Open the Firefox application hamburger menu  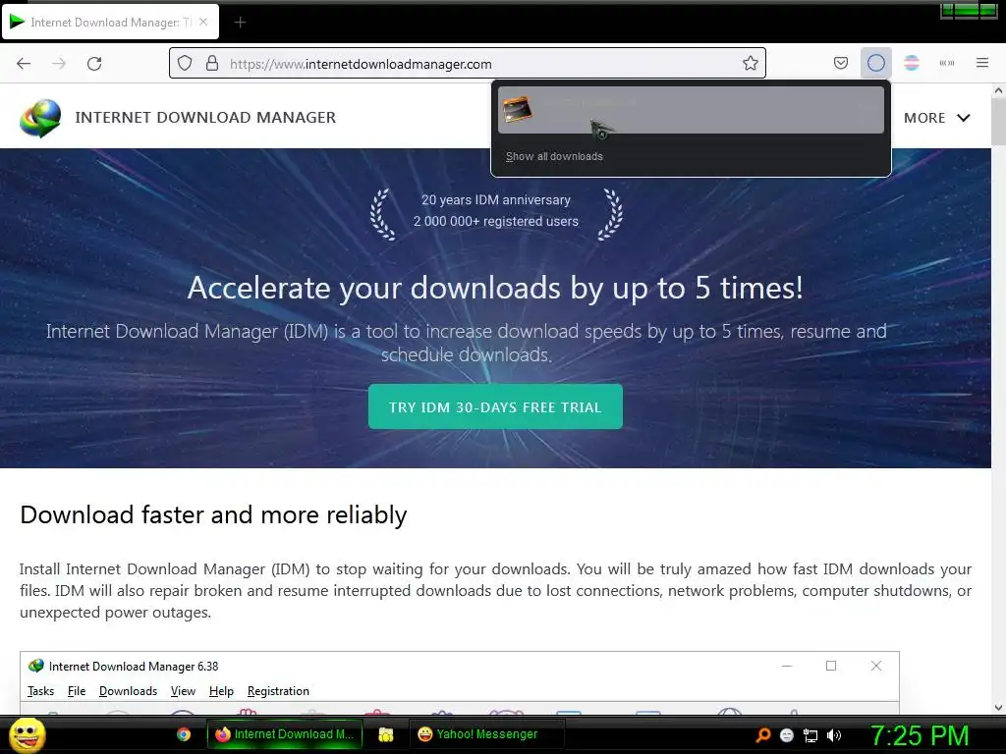click(982, 64)
